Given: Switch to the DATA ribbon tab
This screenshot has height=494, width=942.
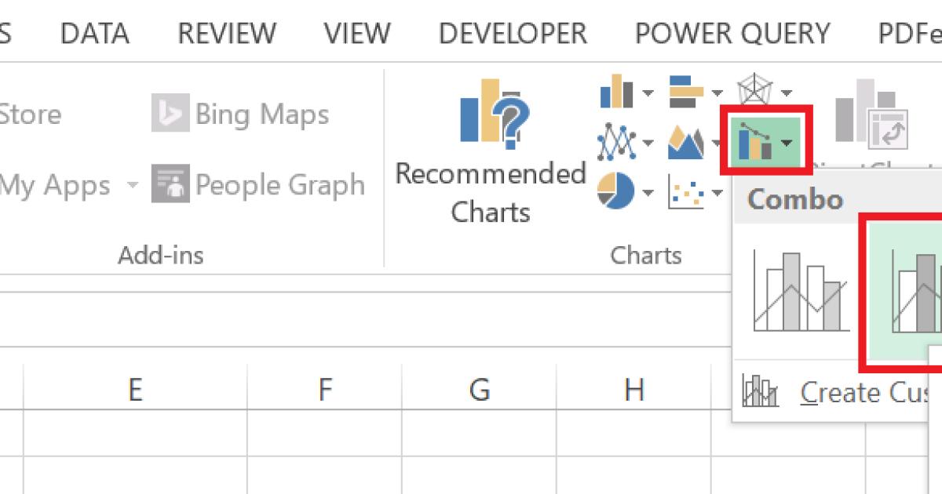Looking at the screenshot, I should [96, 33].
